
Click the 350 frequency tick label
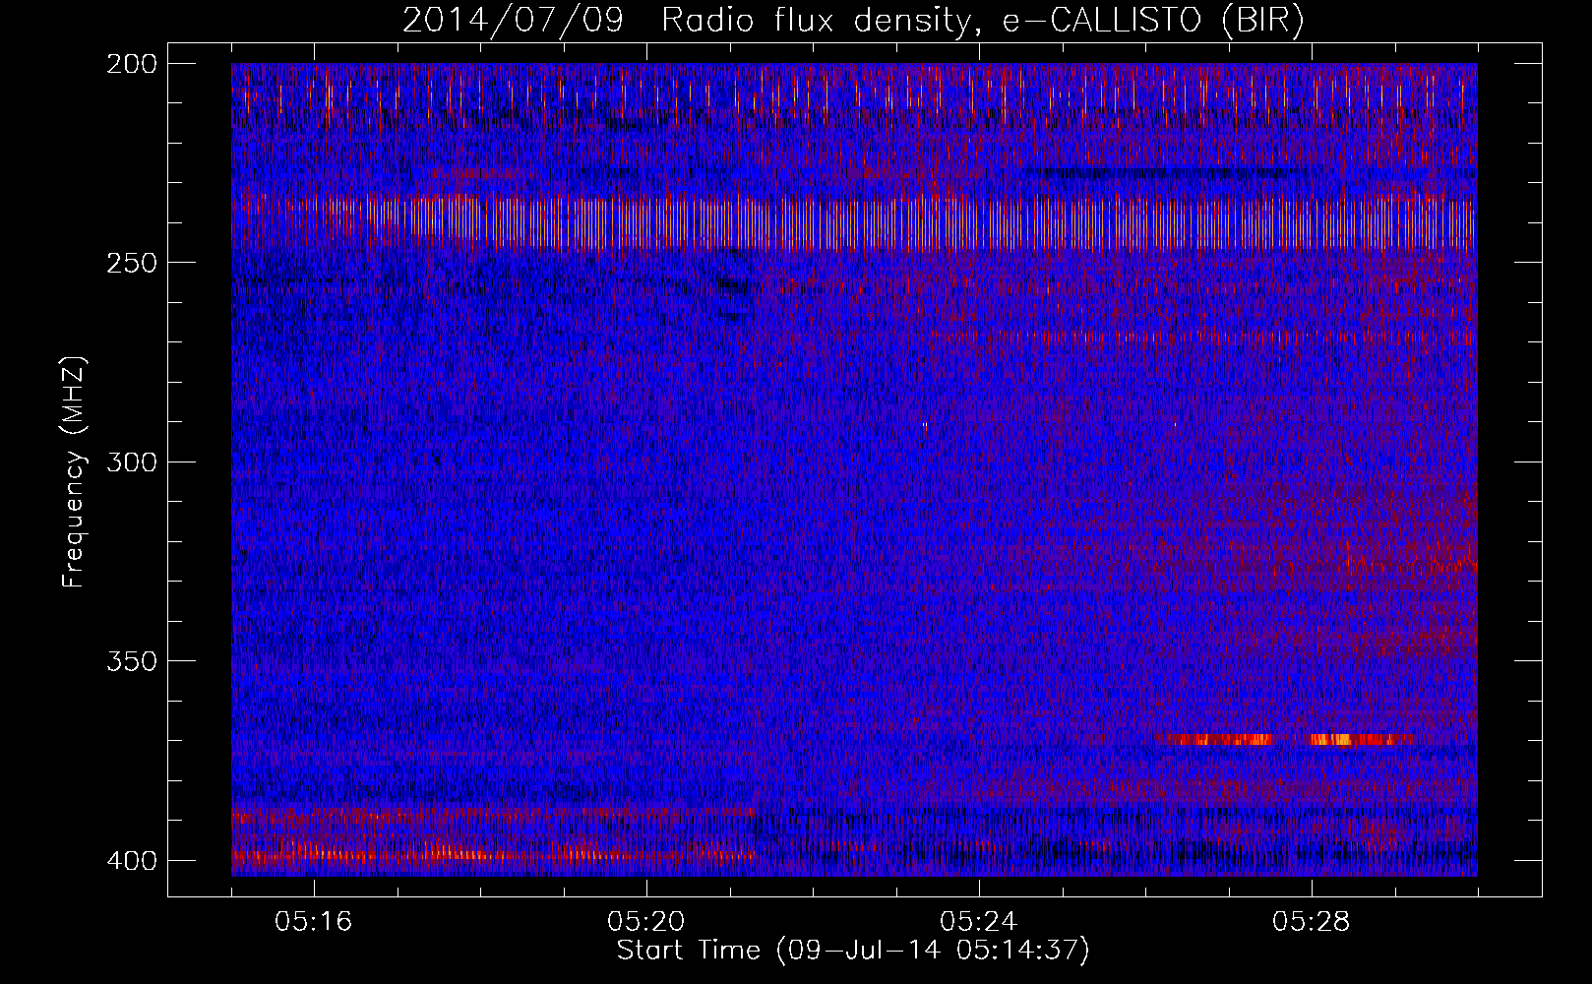click(x=132, y=661)
